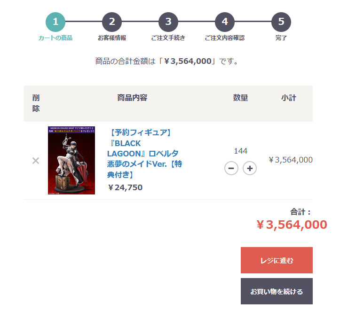Select the ご注文内容確認 step label

pyautogui.click(x=225, y=38)
